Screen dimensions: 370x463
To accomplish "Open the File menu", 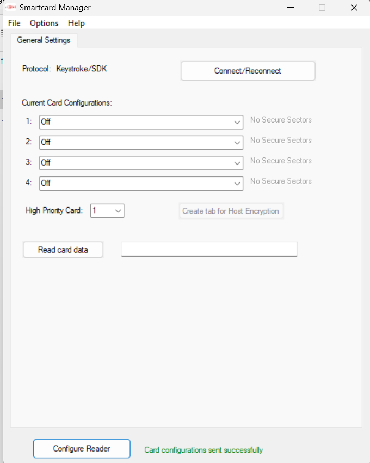I will (x=14, y=23).
